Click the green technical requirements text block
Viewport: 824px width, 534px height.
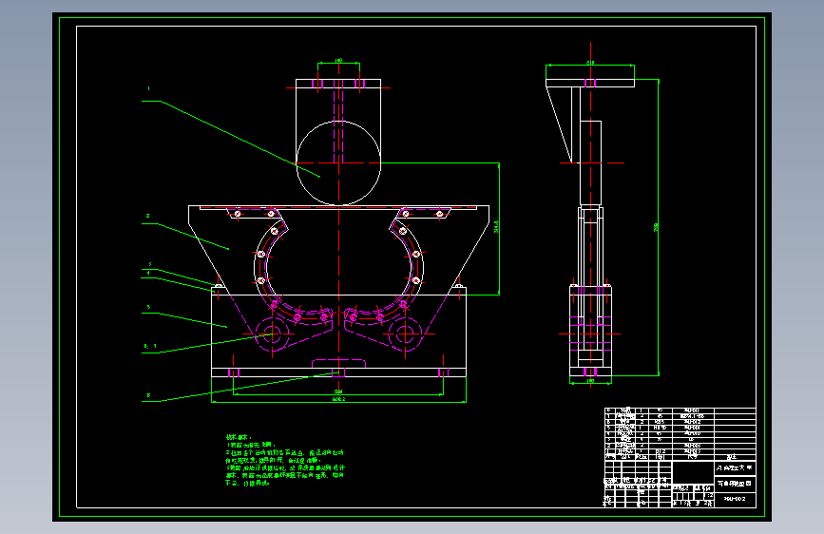click(285, 460)
